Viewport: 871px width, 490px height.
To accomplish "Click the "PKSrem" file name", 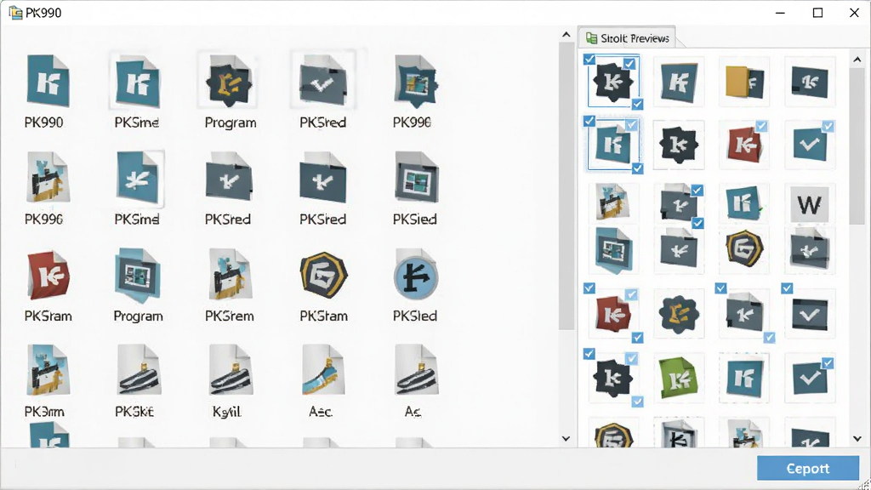I will 230,316.
